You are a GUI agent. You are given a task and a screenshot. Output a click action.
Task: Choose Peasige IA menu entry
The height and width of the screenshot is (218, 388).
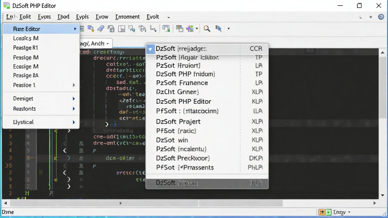click(x=41, y=75)
